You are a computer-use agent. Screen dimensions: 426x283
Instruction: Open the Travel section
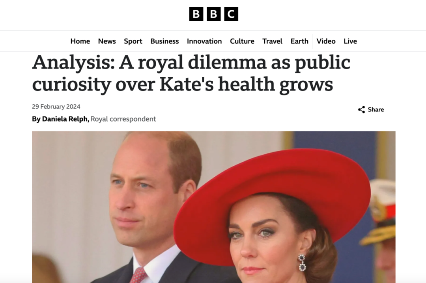tap(272, 41)
